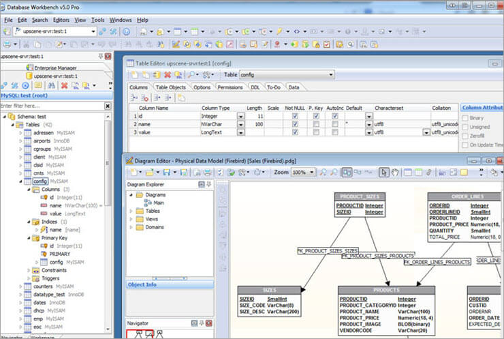This screenshot has height=339, width=504.
Task: Open the Editors menu
Action: point(61,20)
